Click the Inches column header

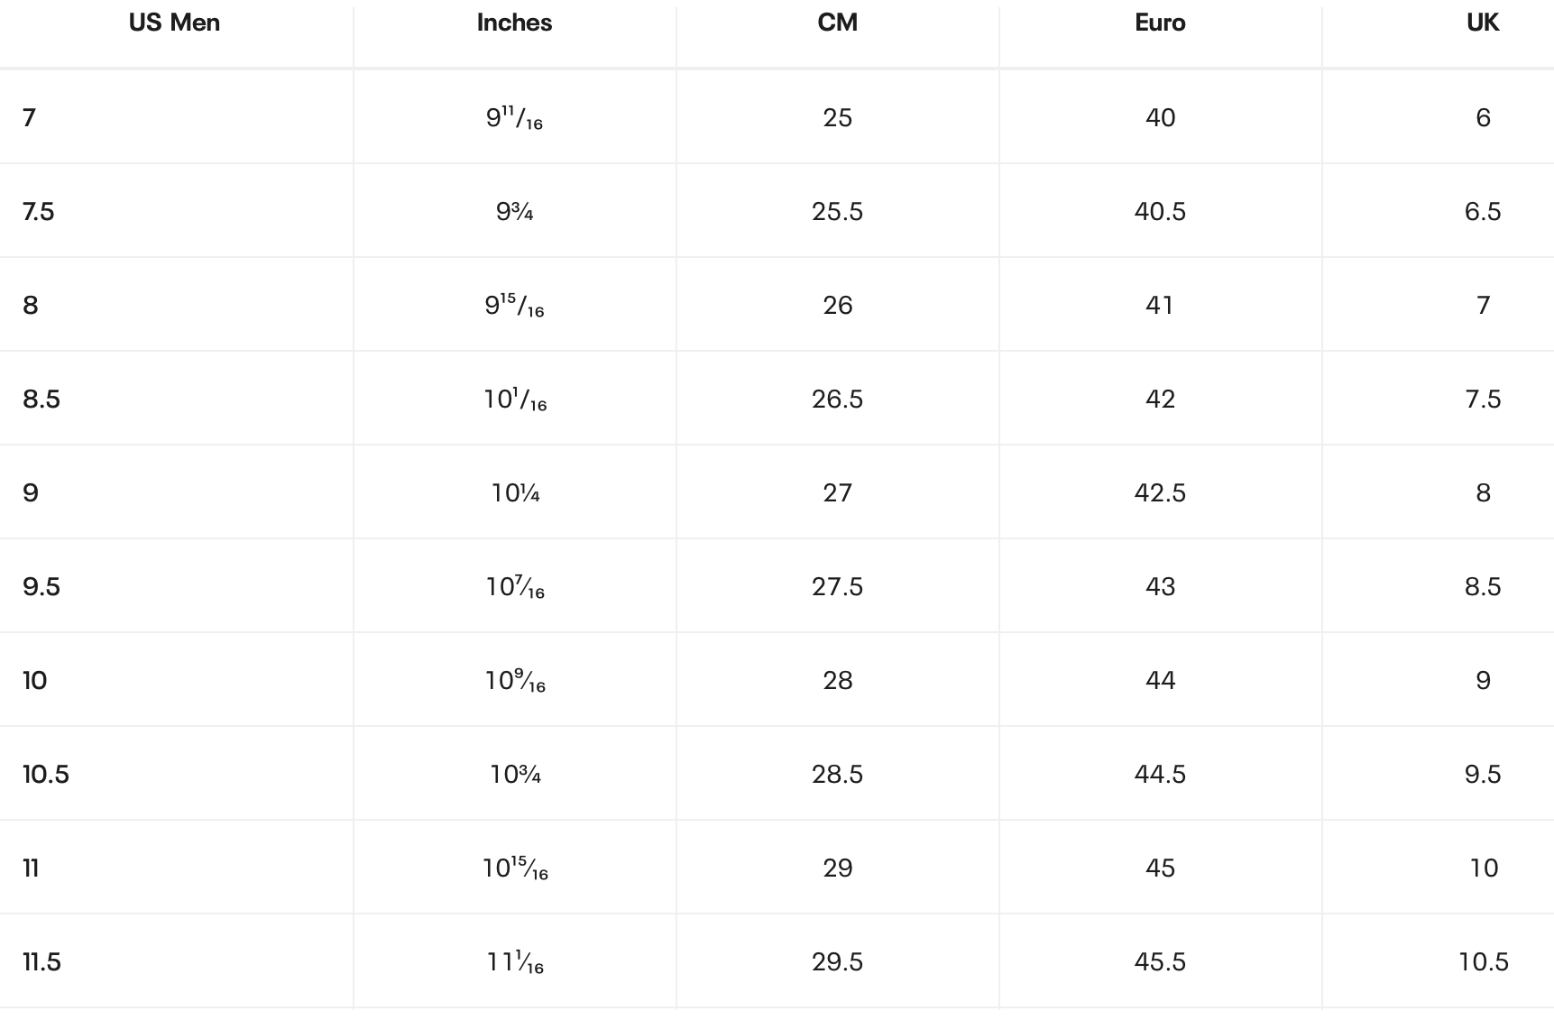(x=514, y=23)
